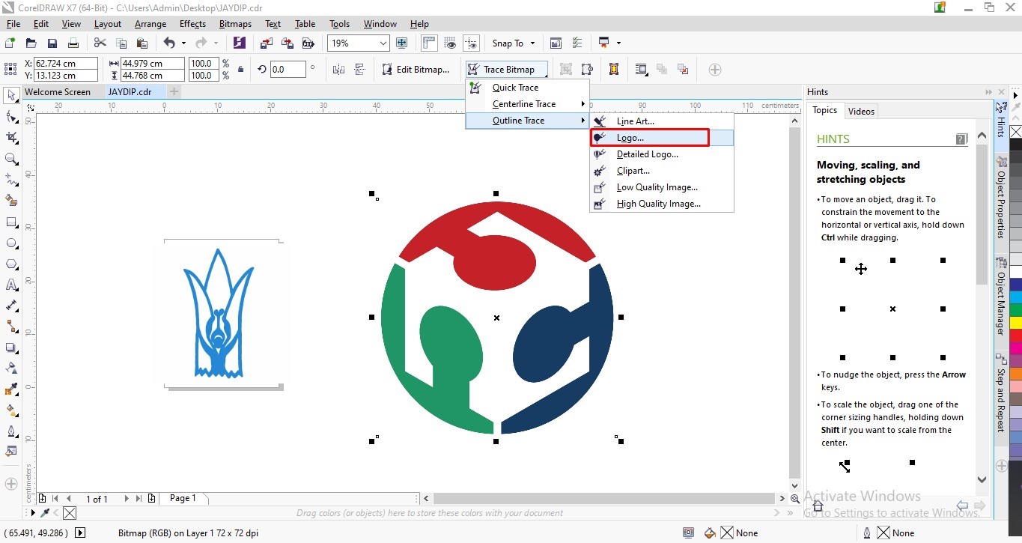This screenshot has width=1022, height=543.
Task: Click the Import icon in the toolbar
Action: click(x=266, y=43)
